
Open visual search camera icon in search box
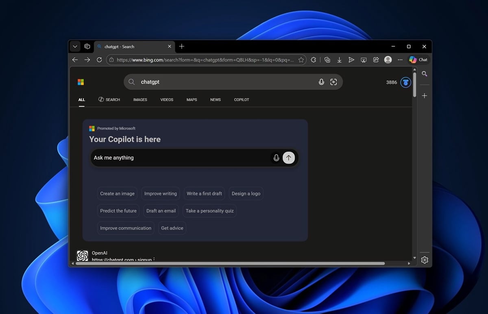333,82
